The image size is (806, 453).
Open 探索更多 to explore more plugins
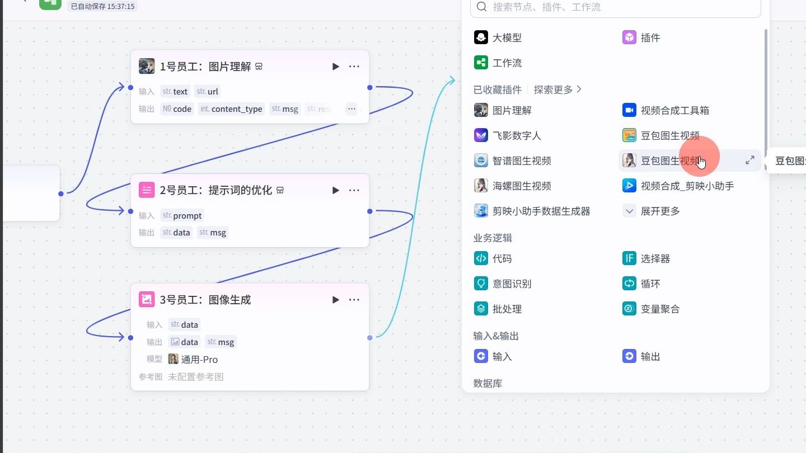557,89
